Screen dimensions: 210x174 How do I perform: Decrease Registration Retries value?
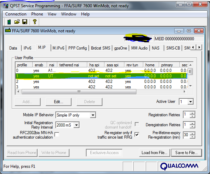pyautogui.click(x=192, y=116)
